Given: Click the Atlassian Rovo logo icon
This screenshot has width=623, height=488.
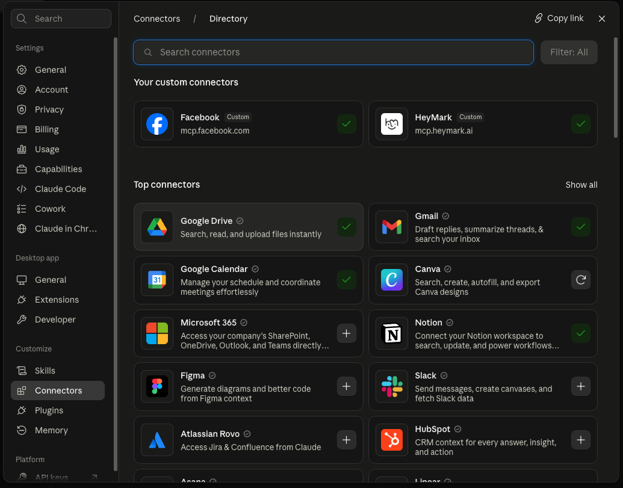Looking at the screenshot, I should (157, 439).
